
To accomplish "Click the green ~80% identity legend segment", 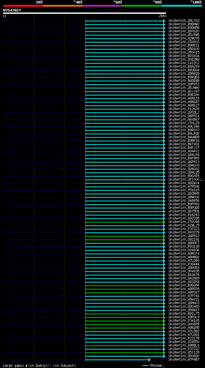I will (x=142, y=6).
